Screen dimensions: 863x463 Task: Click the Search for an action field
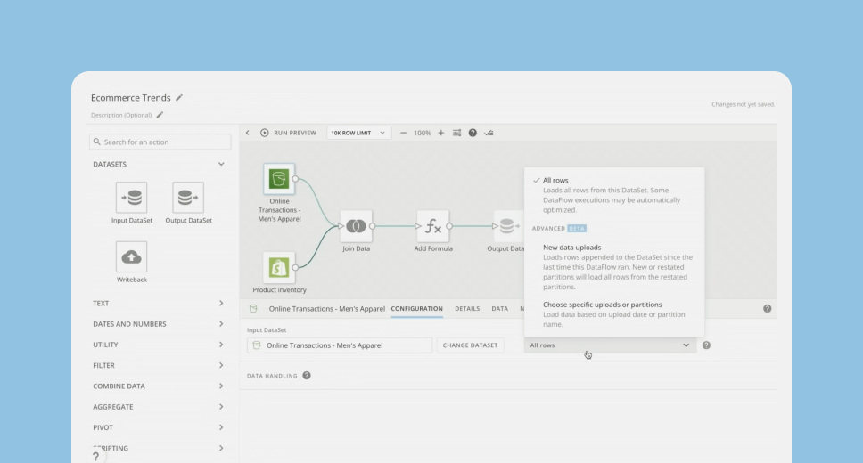(x=160, y=142)
